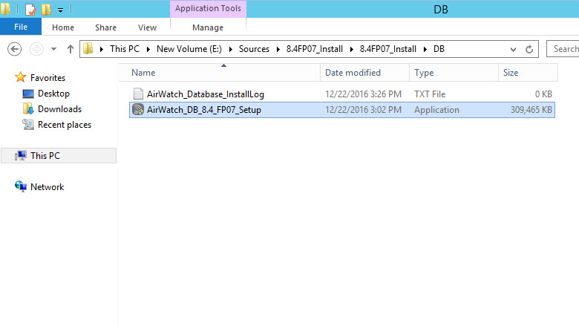Screen dimensions: 579x326
Task: Switch to the Home ribbon tab
Action: (x=63, y=27)
